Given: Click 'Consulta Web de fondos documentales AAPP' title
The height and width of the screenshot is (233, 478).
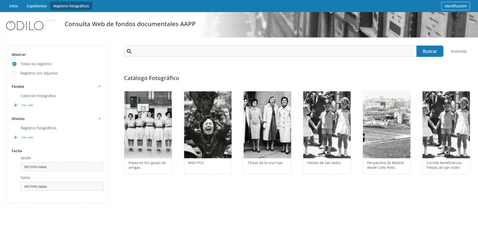Looking at the screenshot, I should point(130,24).
